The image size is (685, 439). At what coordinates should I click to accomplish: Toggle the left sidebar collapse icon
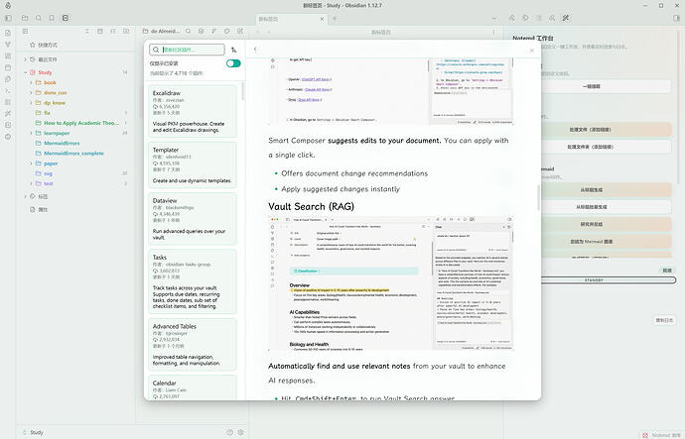(8, 18)
